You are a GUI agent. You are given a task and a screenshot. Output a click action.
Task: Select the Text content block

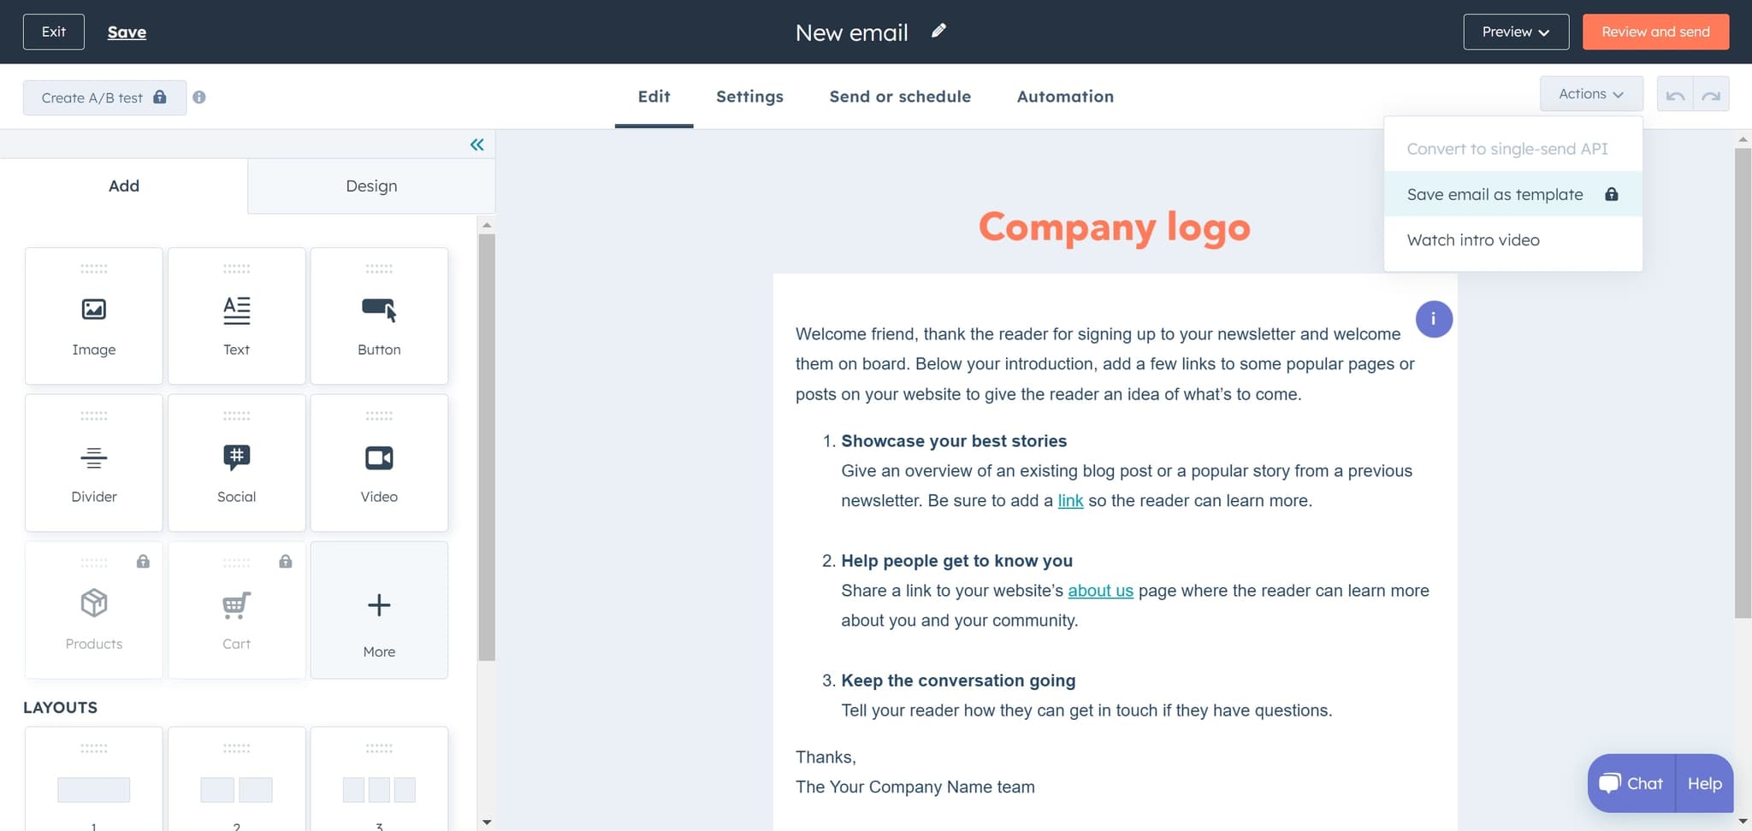(236, 316)
